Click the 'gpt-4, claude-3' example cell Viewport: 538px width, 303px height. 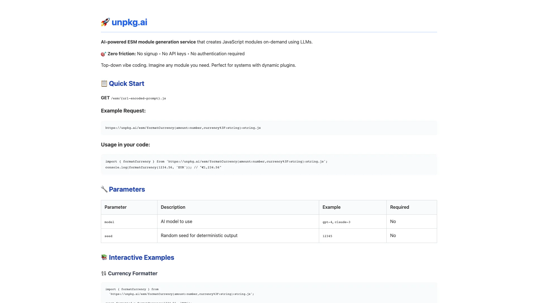point(353,222)
